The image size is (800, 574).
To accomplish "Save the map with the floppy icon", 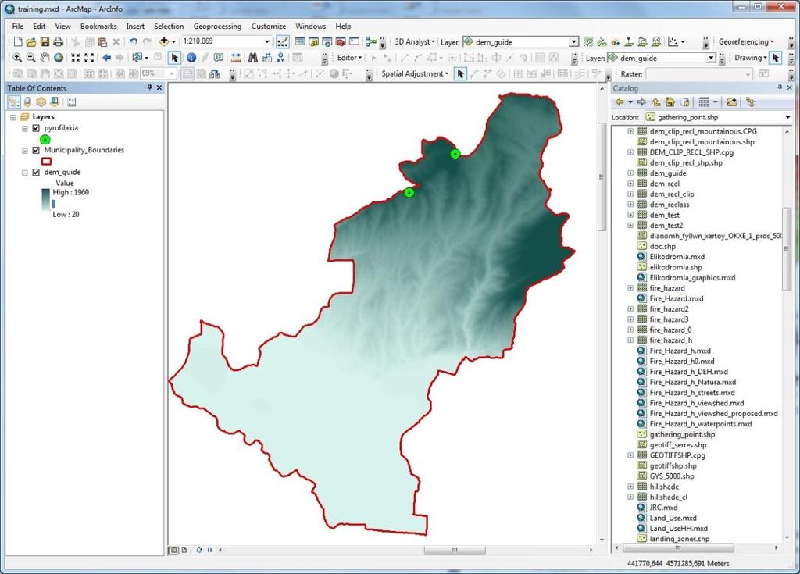I will click(x=45, y=42).
